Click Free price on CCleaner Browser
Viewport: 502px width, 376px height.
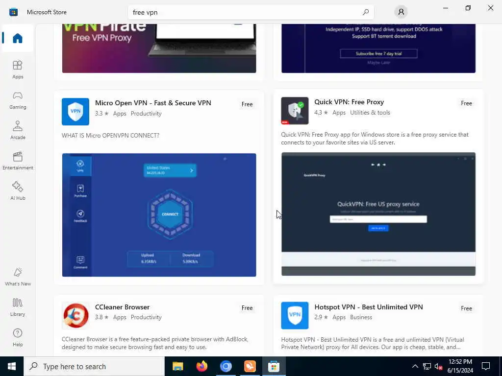247,308
